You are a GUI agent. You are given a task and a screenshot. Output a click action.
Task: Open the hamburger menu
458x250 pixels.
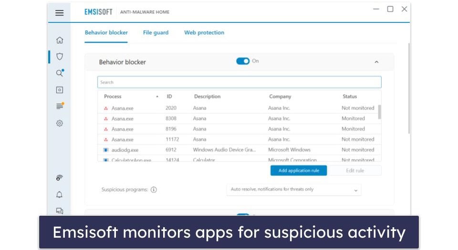point(59,12)
